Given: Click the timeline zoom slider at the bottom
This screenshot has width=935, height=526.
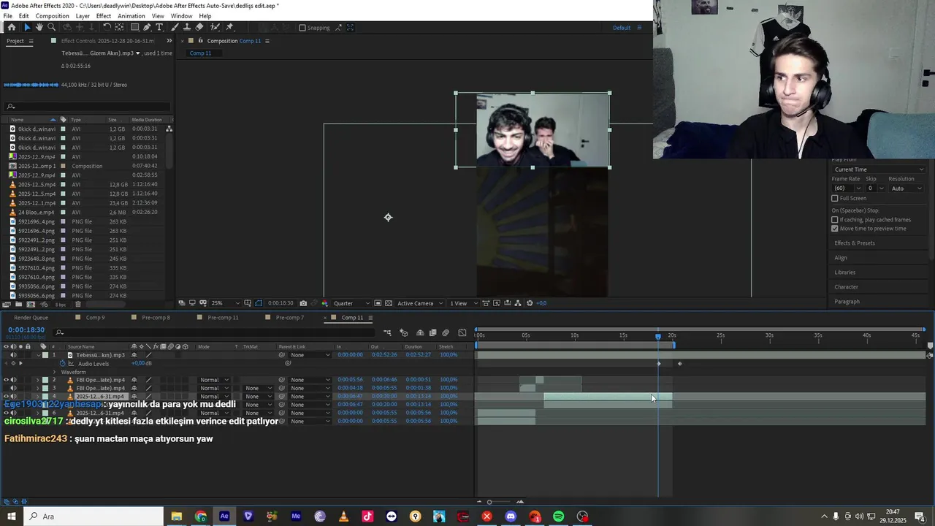Looking at the screenshot, I should click(489, 502).
